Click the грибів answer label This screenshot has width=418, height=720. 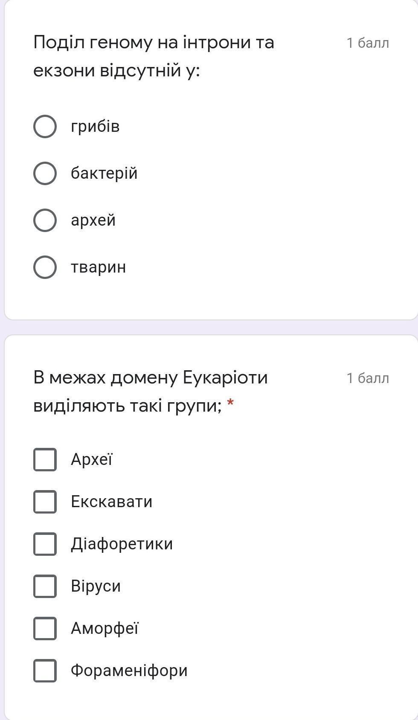tap(95, 127)
